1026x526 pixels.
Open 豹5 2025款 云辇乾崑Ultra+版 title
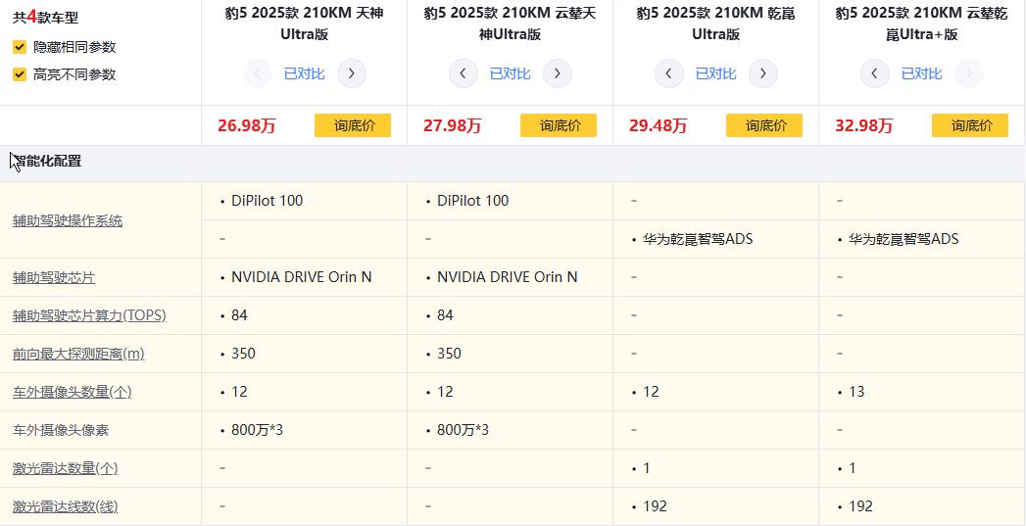pyautogui.click(x=922, y=24)
